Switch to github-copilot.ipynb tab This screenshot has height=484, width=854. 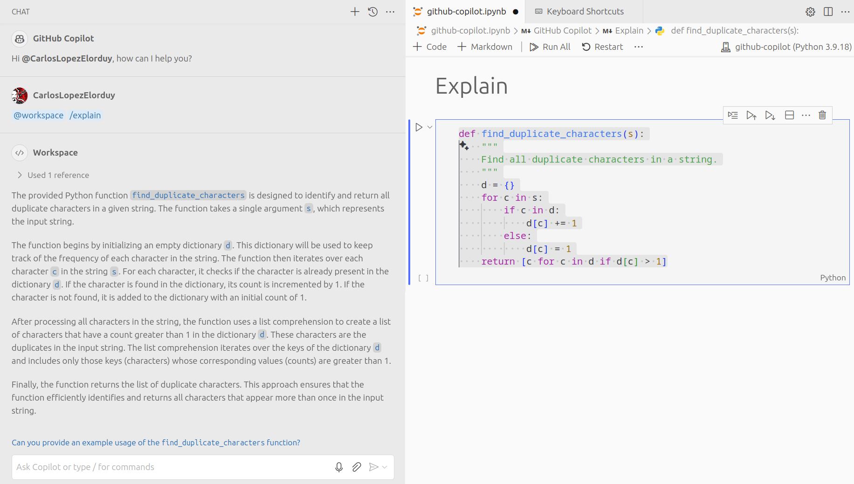[466, 12]
